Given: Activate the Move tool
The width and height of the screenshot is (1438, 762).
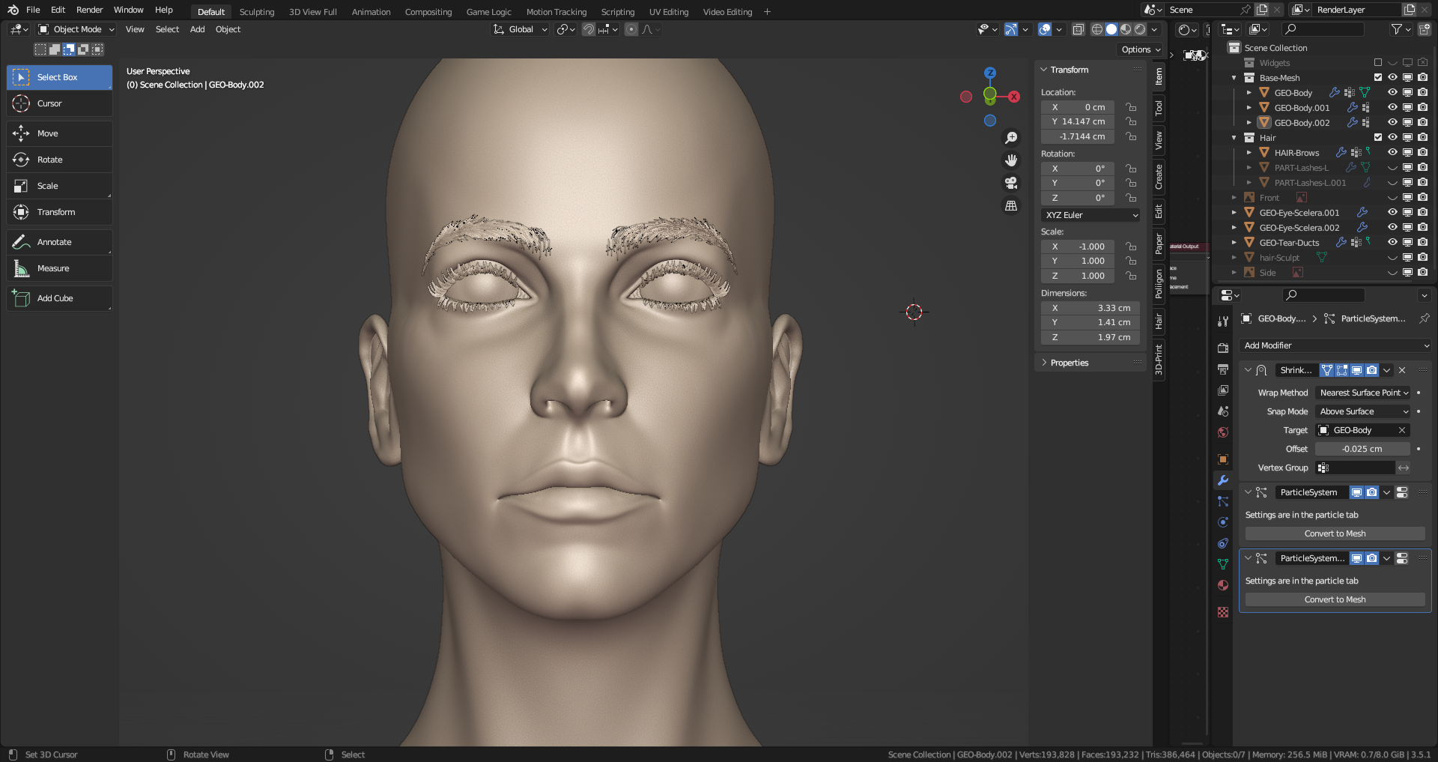Looking at the screenshot, I should 59,133.
